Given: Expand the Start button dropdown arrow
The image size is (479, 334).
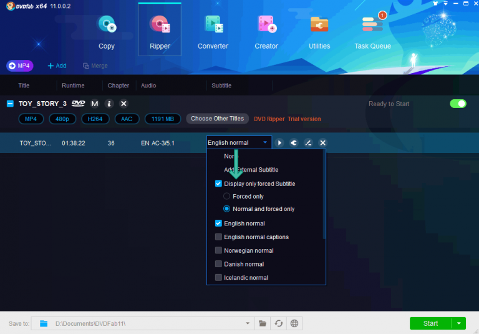Looking at the screenshot, I should [x=459, y=323].
